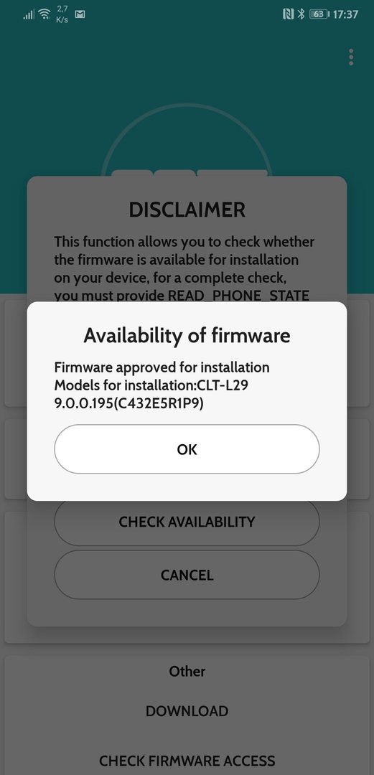
Task: Tap the CANCEL button
Action: [x=187, y=575]
